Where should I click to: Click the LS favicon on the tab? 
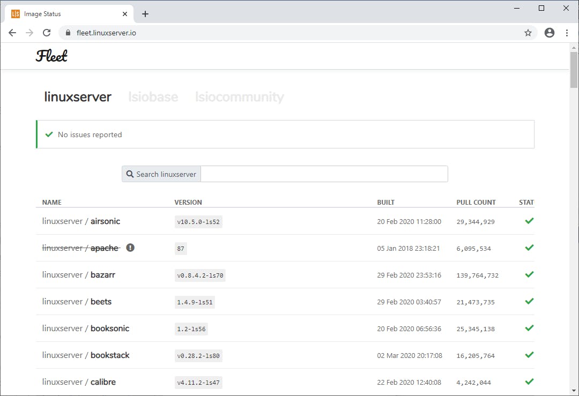(16, 14)
